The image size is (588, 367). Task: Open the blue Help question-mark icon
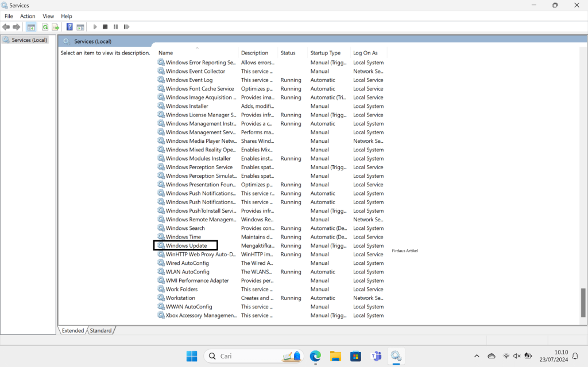coord(69,27)
